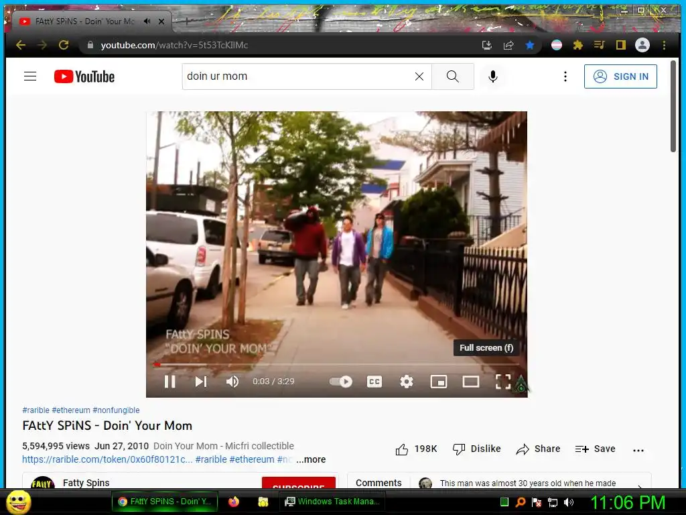Viewport: 686px width, 515px height.
Task: Click the install app icon in address bar
Action: tap(487, 45)
